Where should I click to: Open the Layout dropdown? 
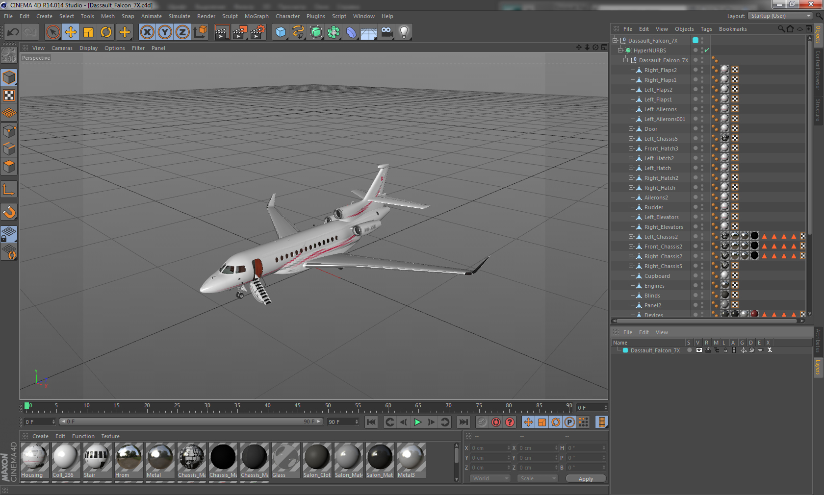tap(780, 16)
